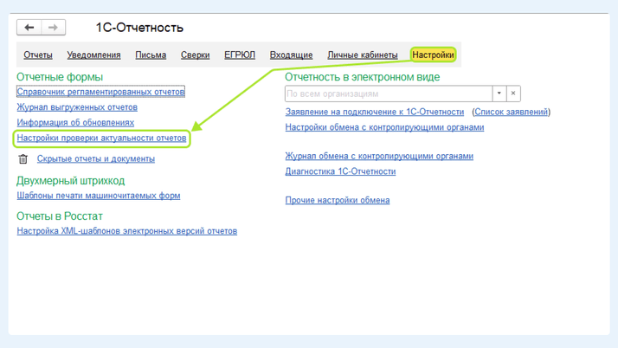Switch to the Входящие tab
Viewport: 618px width, 348px height.
click(292, 55)
